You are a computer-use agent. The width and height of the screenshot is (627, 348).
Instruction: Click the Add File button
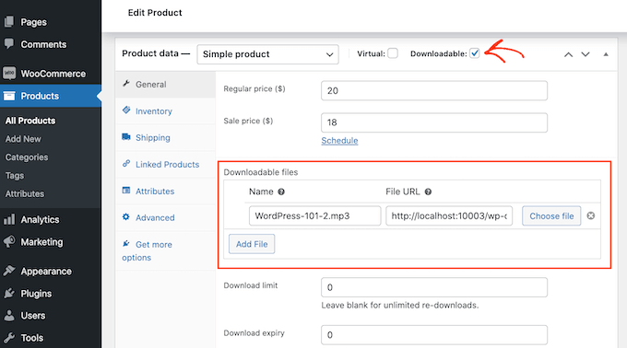click(x=252, y=244)
